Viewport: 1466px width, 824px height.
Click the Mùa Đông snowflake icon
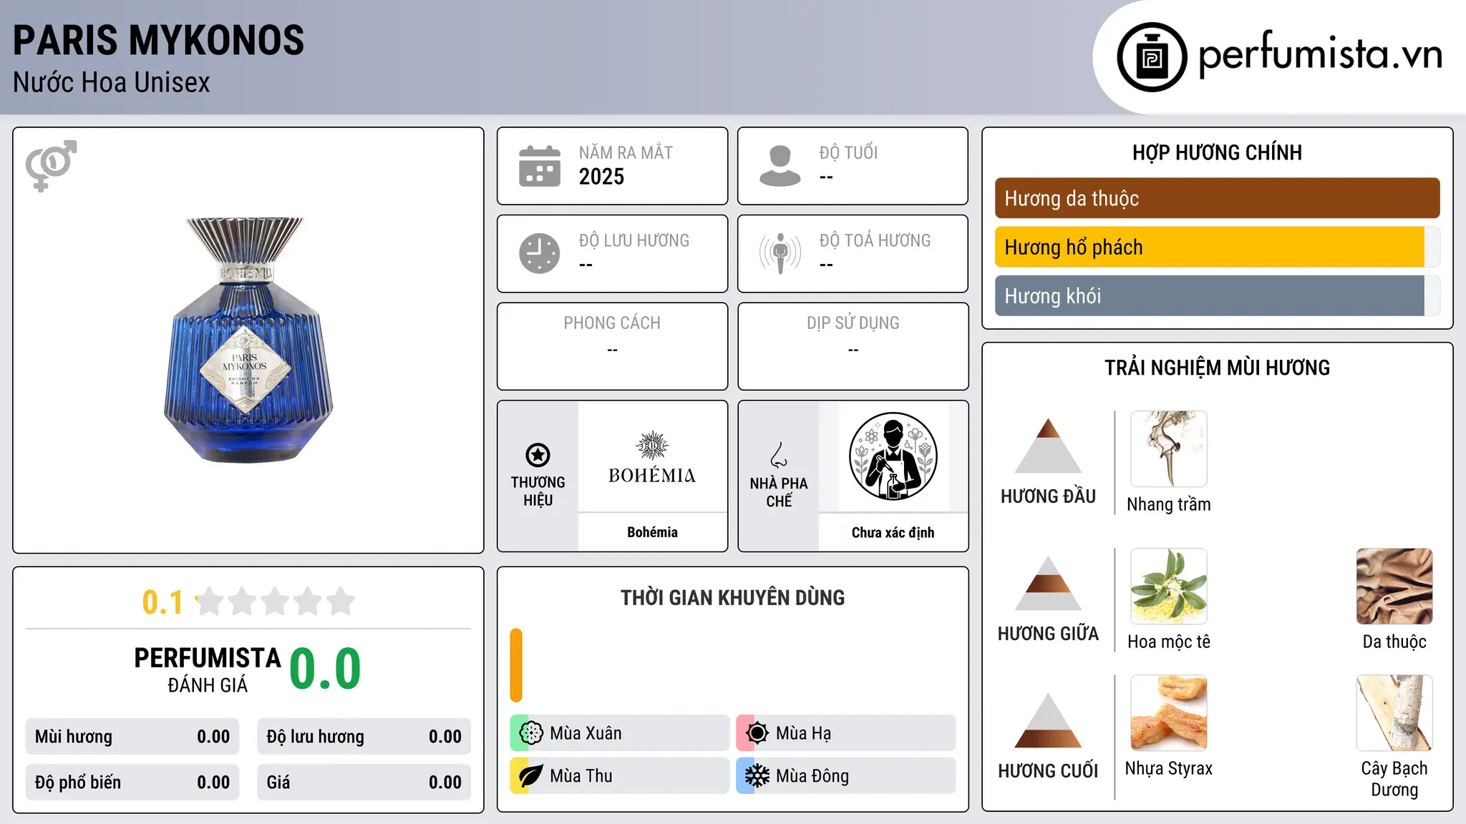757,775
